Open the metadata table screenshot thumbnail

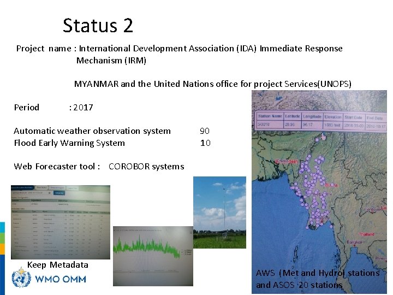[61, 222]
